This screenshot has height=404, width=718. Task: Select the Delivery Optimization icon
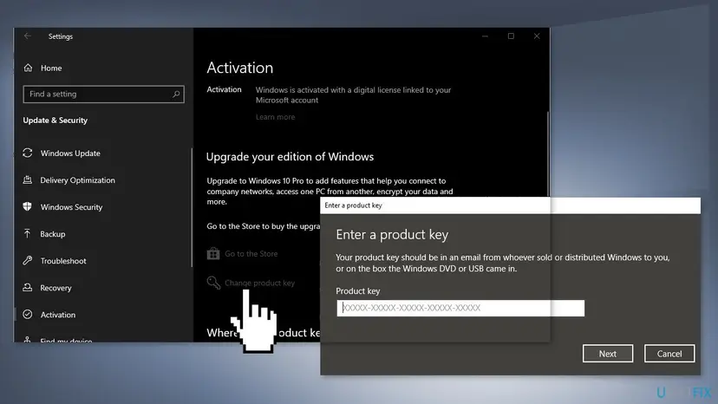[x=28, y=180]
